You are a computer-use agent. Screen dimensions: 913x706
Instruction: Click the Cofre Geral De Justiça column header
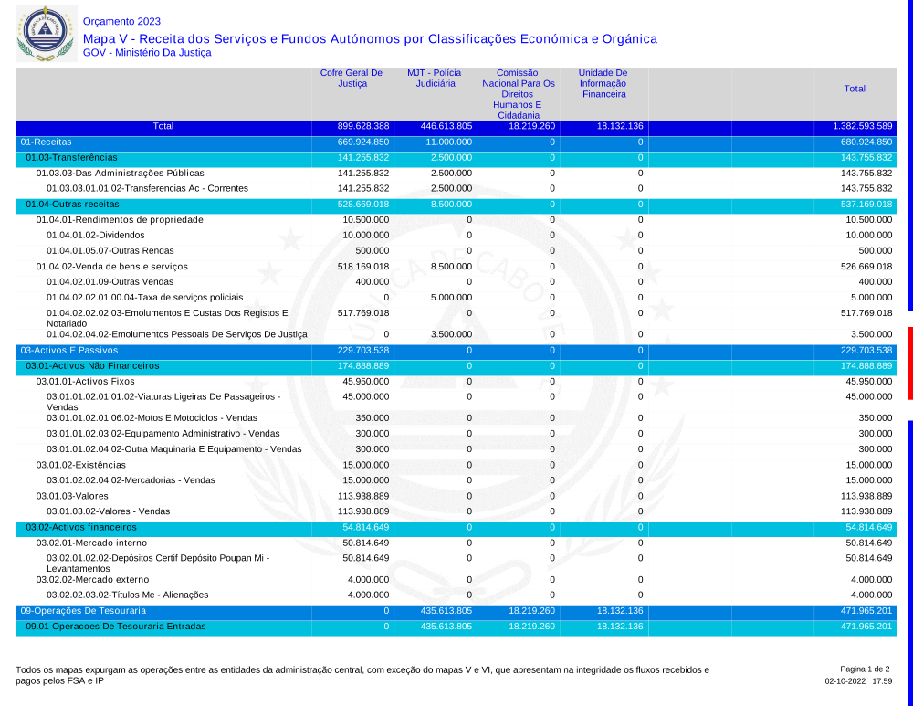pos(352,79)
